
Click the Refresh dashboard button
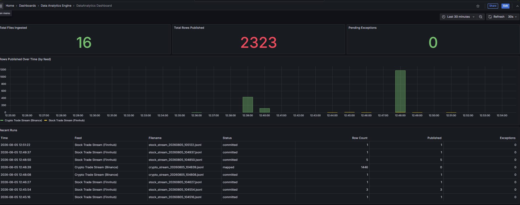pyautogui.click(x=496, y=17)
